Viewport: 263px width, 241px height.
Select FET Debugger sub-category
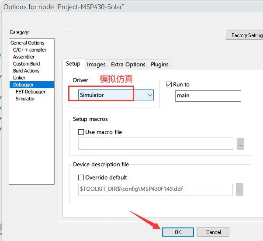click(31, 92)
